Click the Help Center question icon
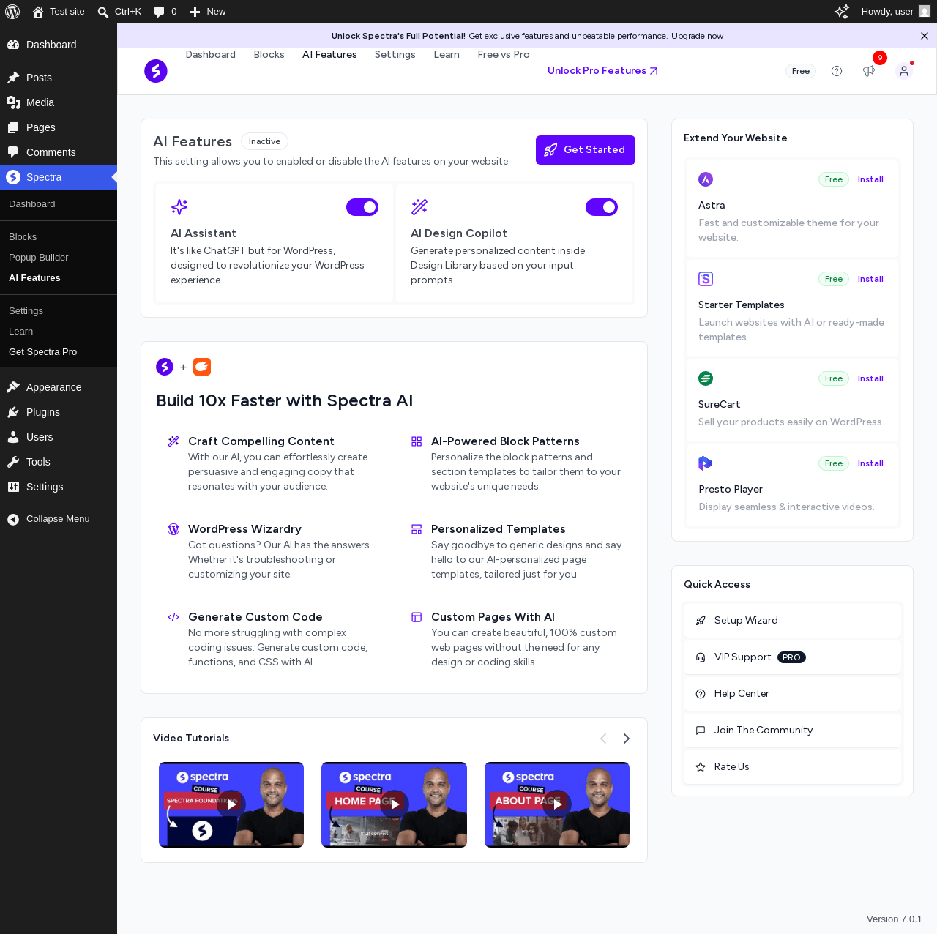 tap(701, 694)
